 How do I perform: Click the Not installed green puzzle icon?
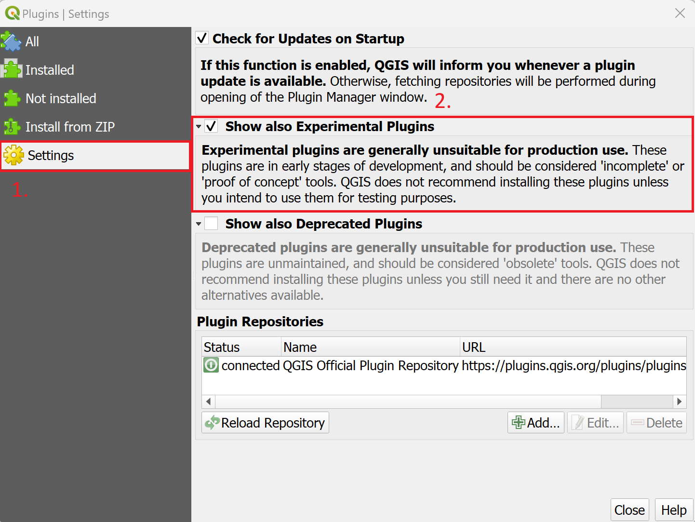12,98
